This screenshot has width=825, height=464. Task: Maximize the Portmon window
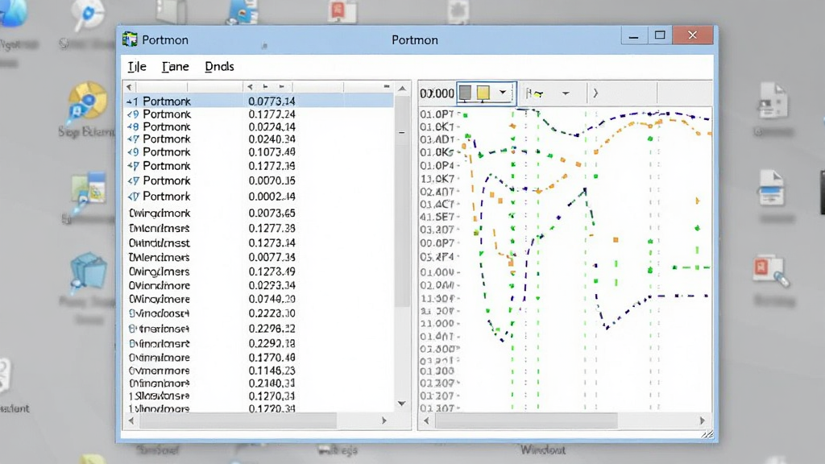(660, 35)
